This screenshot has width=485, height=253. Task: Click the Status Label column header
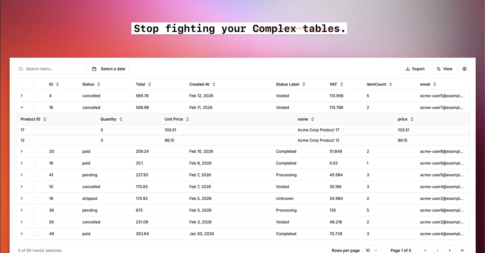pyautogui.click(x=288, y=84)
